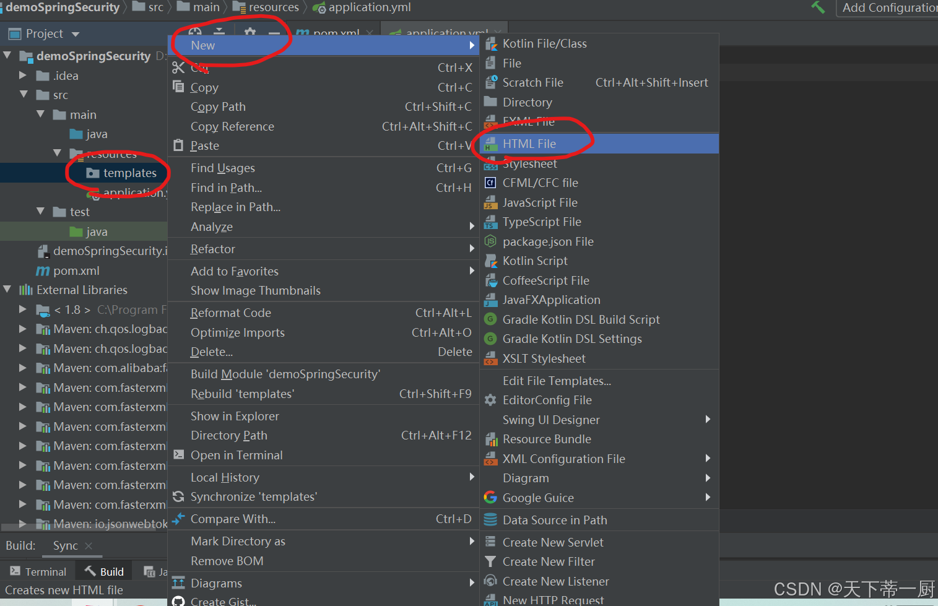This screenshot has height=606, width=938.
Task: Click the Resource Bundle icon
Action: coord(491,439)
